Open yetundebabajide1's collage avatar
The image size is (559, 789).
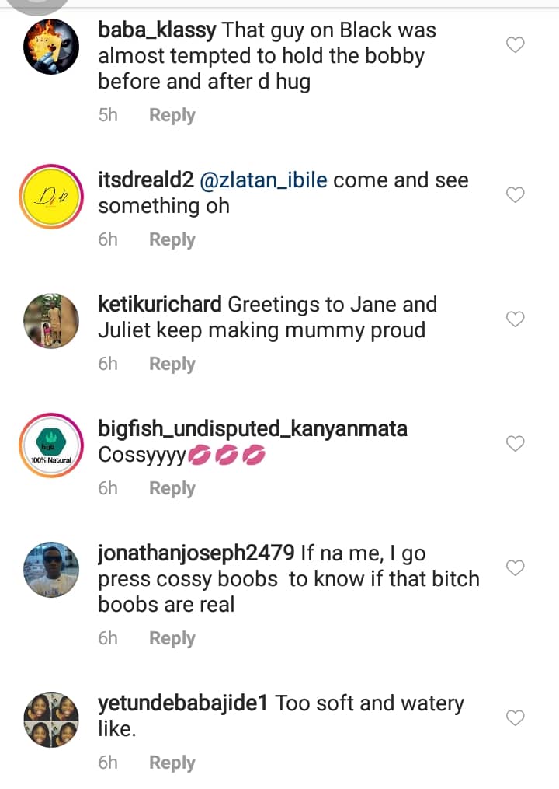pyautogui.click(x=51, y=720)
